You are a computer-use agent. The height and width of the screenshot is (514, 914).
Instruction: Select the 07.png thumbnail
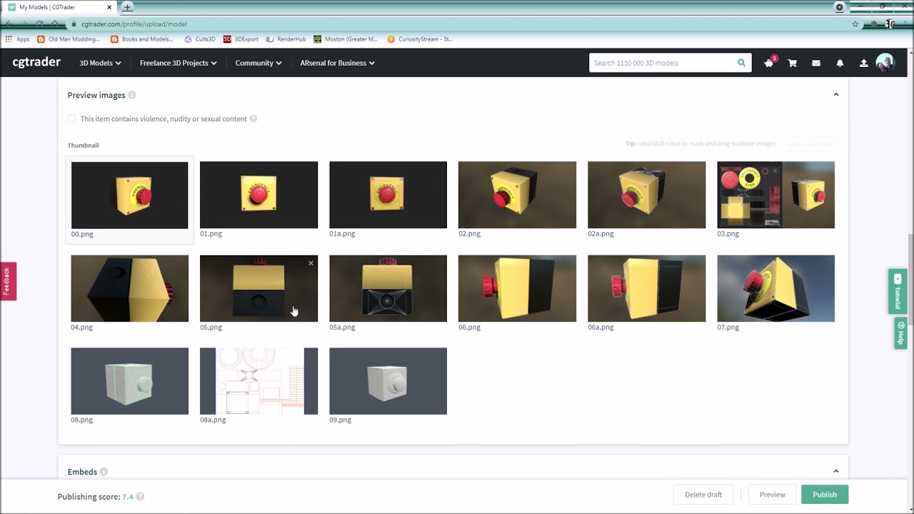click(775, 288)
